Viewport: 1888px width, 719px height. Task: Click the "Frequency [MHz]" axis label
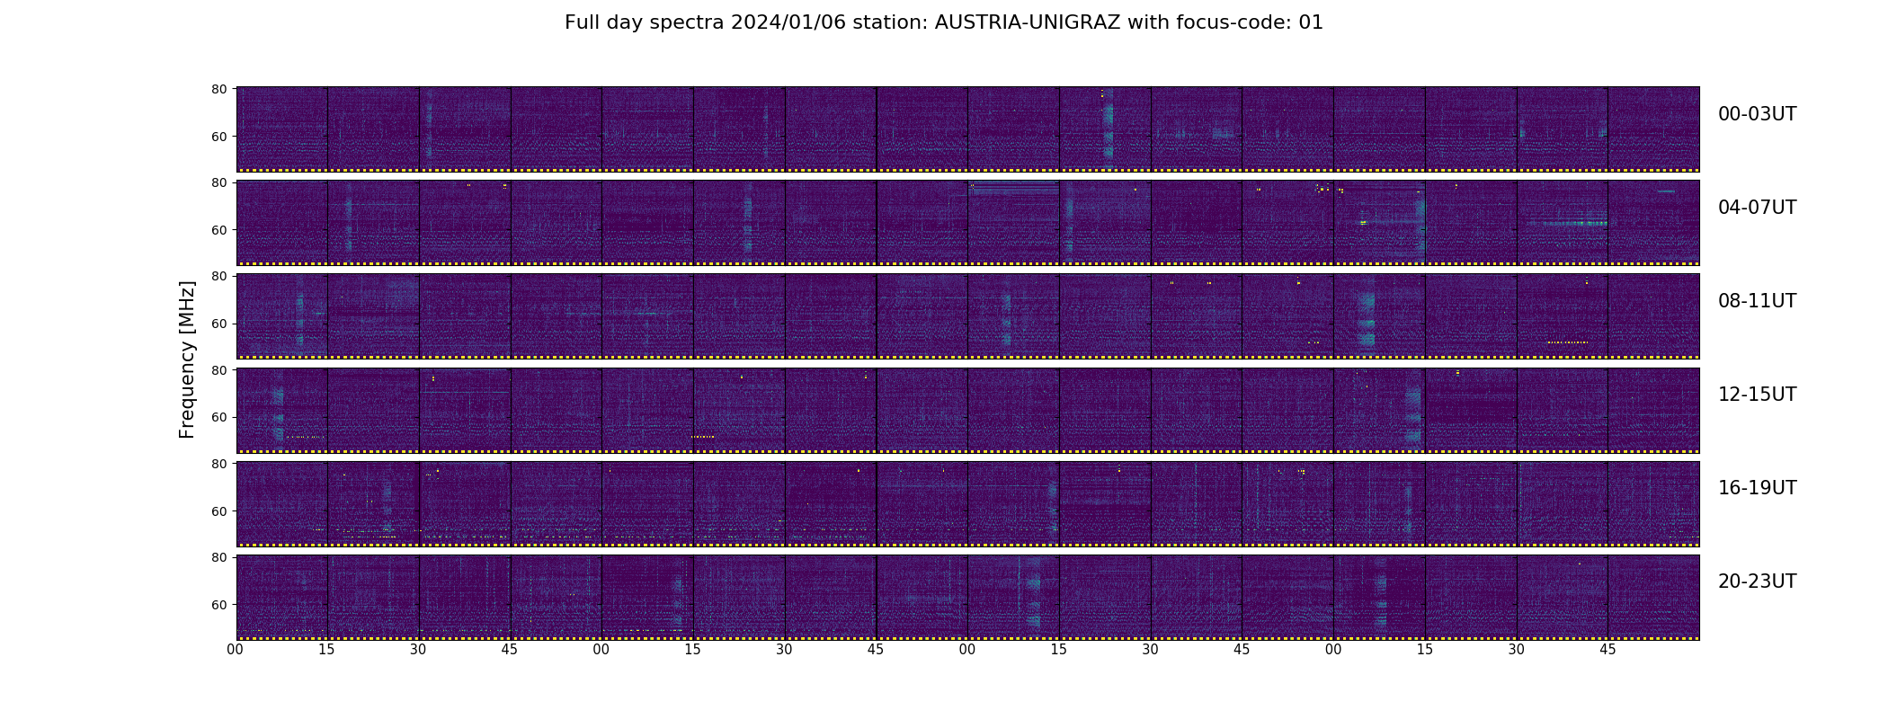(x=187, y=359)
